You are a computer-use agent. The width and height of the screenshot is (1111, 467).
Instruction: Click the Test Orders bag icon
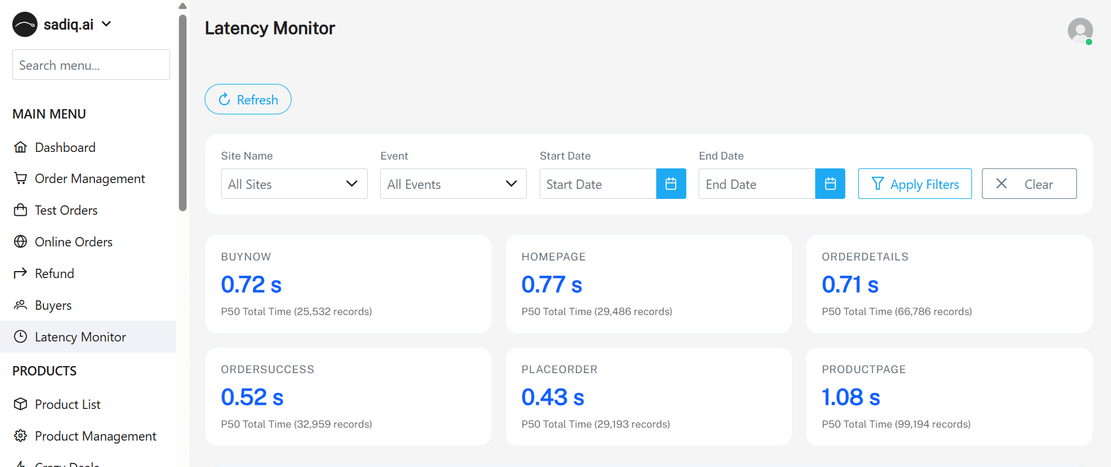coord(21,210)
